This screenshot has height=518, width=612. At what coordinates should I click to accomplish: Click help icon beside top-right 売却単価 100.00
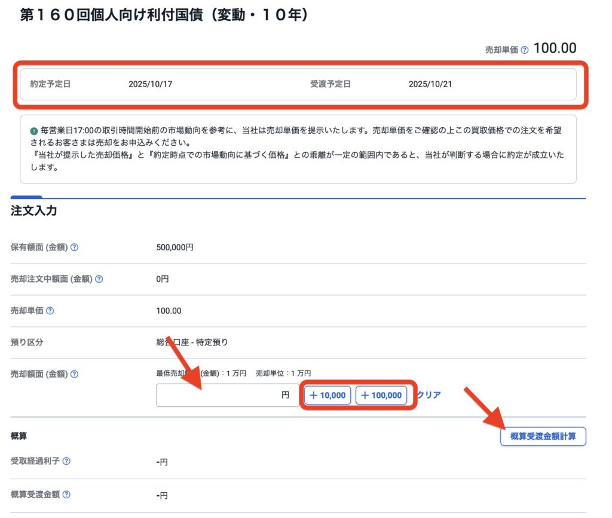[524, 50]
